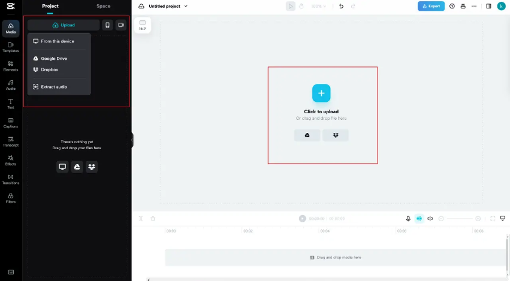
Task: Click the timeline settings monitor icon
Action: 503,218
